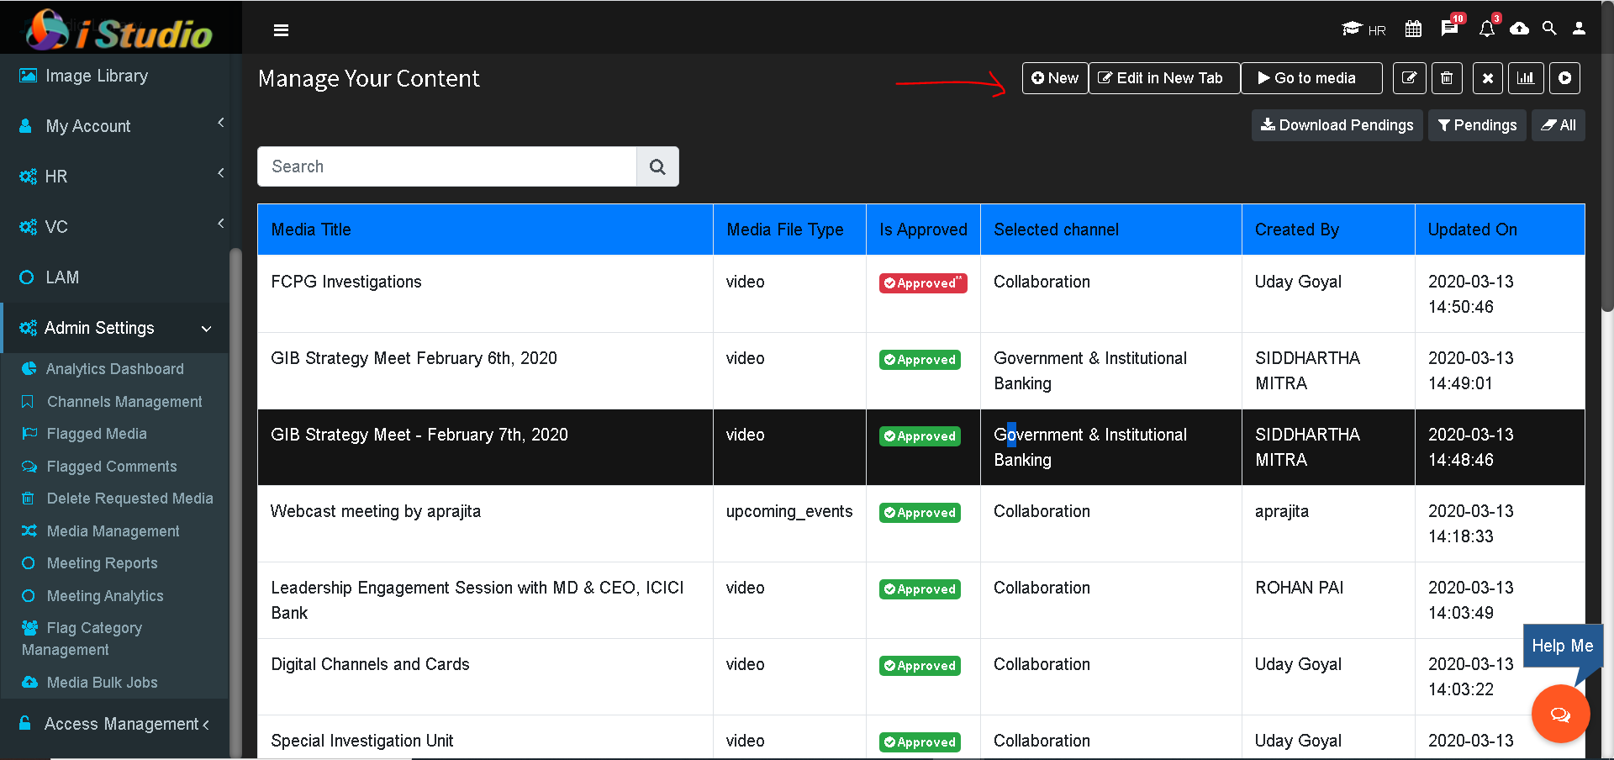
Task: Toggle the hamburger sidebar menu
Action: coord(281,30)
